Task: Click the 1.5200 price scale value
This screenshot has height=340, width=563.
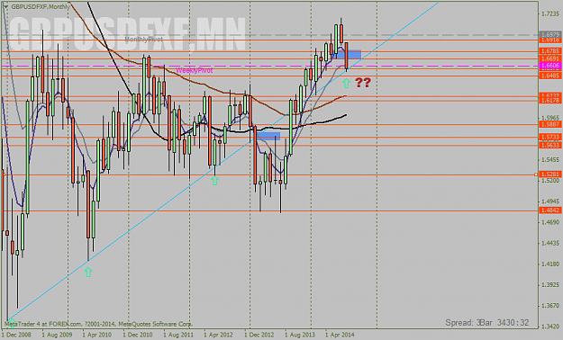Action: (x=550, y=181)
